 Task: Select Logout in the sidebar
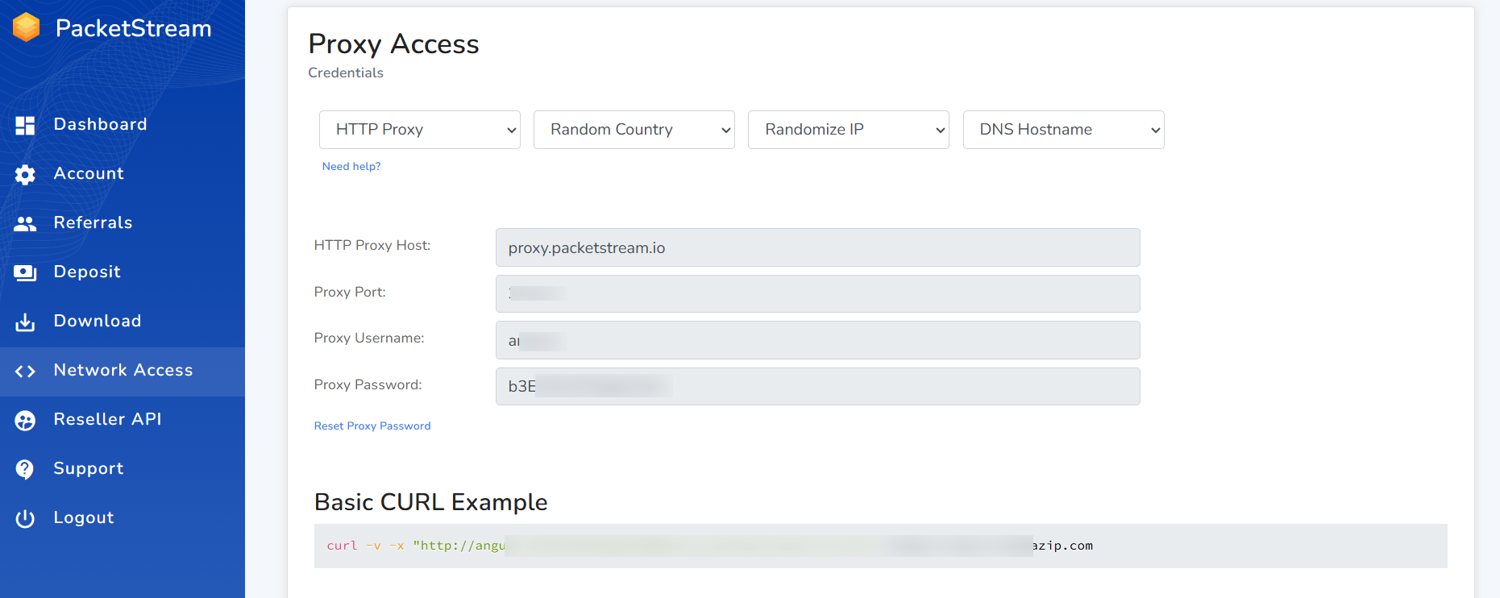pos(123,518)
